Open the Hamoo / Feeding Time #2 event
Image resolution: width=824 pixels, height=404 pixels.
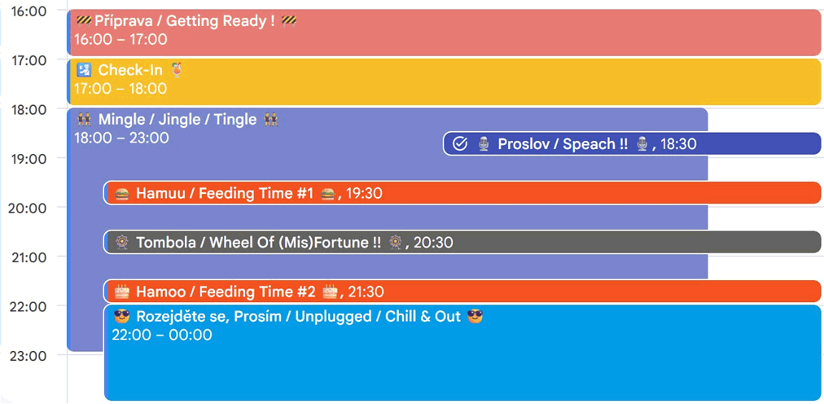coord(570,292)
